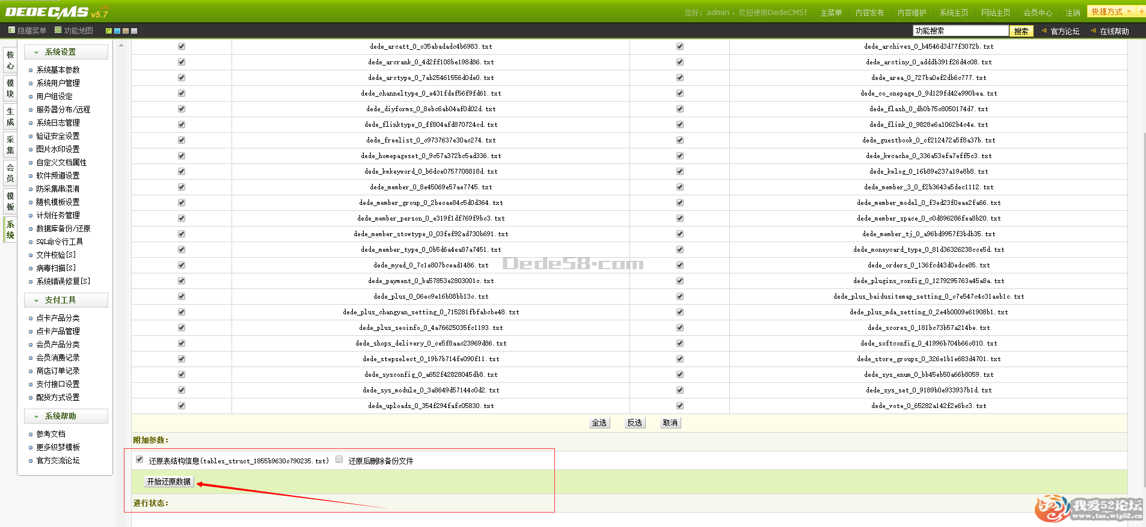Uncheck dede_flink_0_9828e6a1062b4c4e.txt checkbox
Screen dimensions: 1146x527
click(x=680, y=124)
